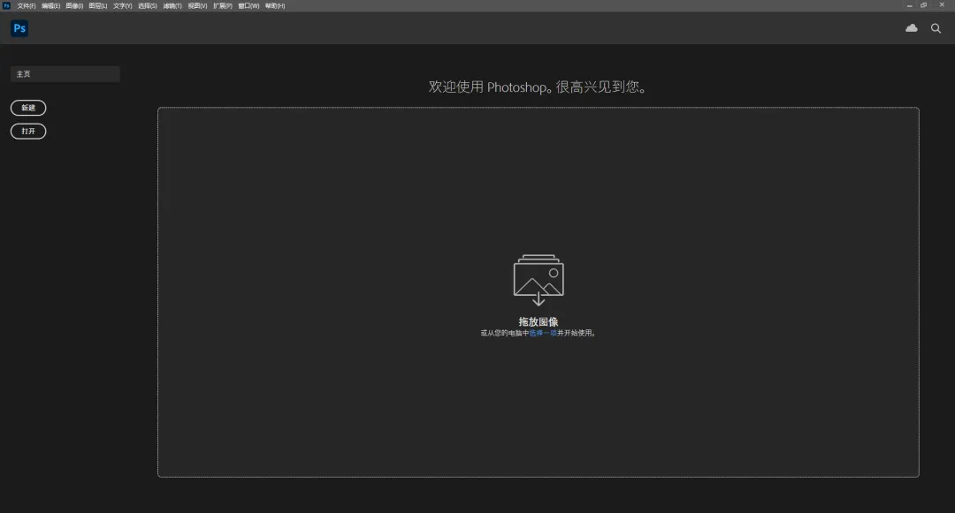955x513 pixels.
Task: Click the small Ps icon in title bar
Action: pyautogui.click(x=6, y=5)
